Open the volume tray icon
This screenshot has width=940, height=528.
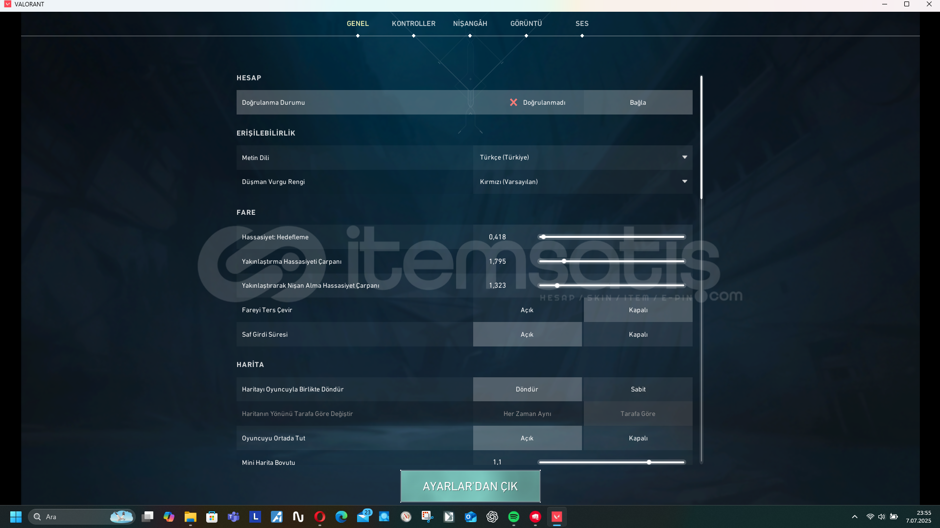click(882, 517)
